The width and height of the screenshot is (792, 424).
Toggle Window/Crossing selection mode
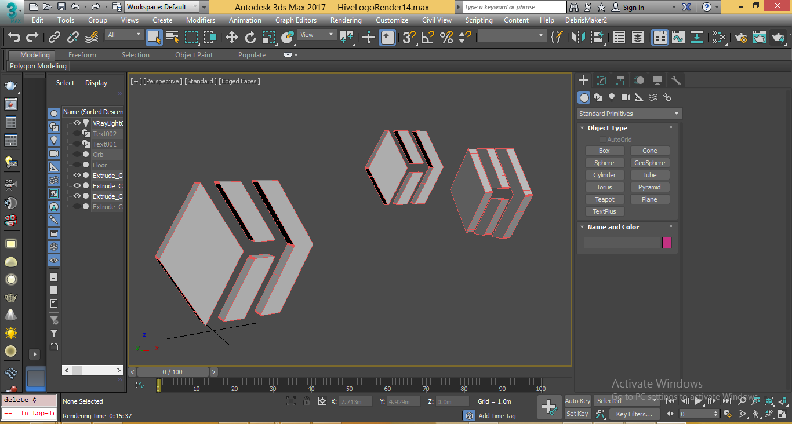[x=209, y=38]
